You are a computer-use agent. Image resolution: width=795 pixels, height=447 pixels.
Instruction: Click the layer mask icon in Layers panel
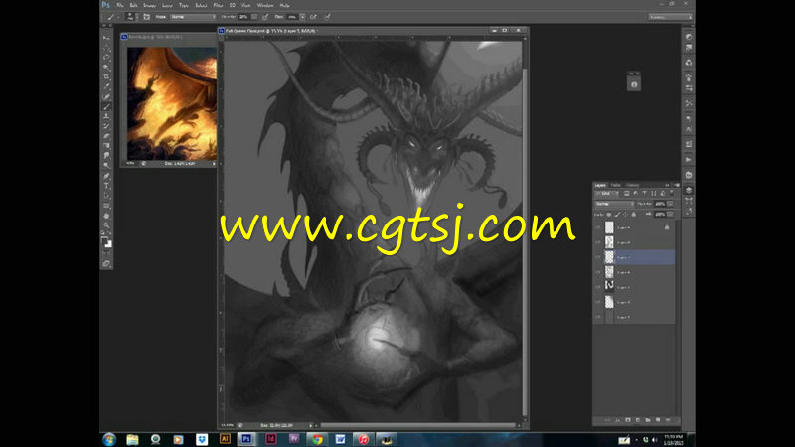tap(628, 420)
